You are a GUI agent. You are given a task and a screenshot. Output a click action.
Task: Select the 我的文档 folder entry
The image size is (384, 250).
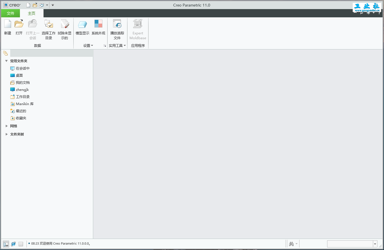[x=20, y=82]
